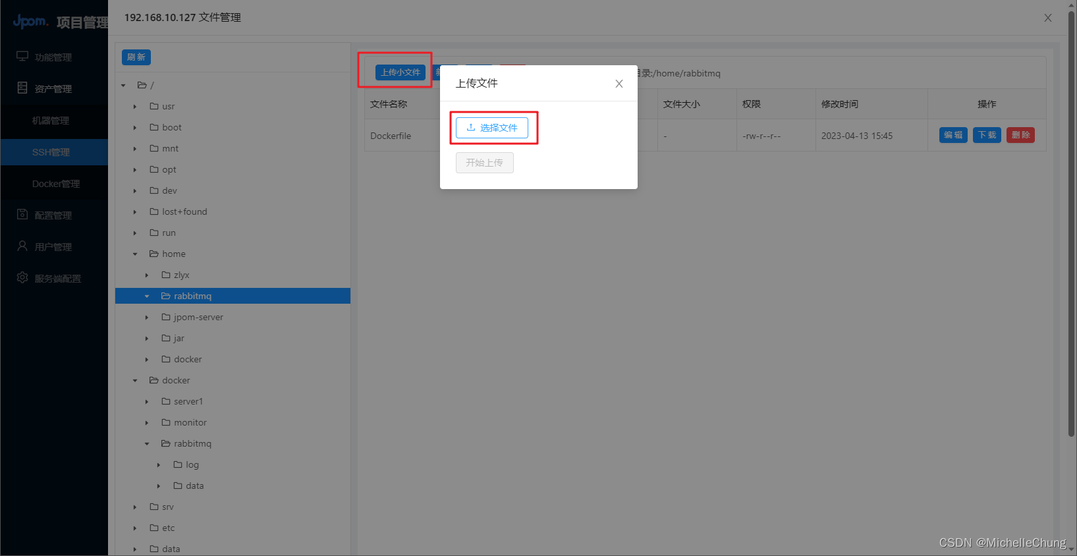Click the 上传小文件 button

(400, 72)
